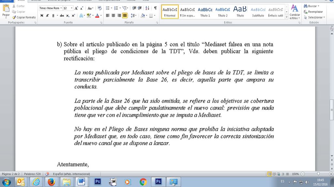Apply subscript formatting
The image size is (334, 187).
(x=68, y=16)
